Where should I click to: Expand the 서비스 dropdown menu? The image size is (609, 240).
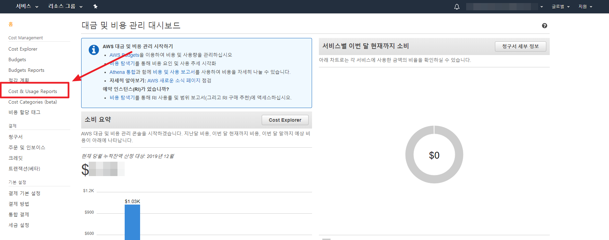pos(27,6)
